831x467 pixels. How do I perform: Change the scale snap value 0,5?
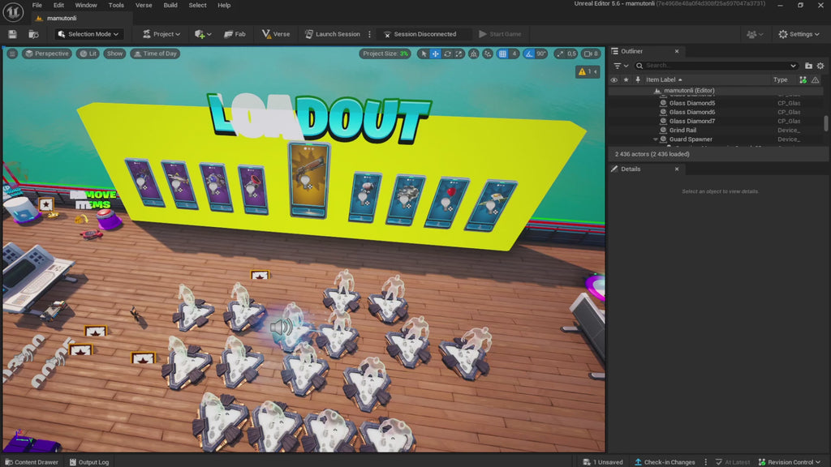571,54
